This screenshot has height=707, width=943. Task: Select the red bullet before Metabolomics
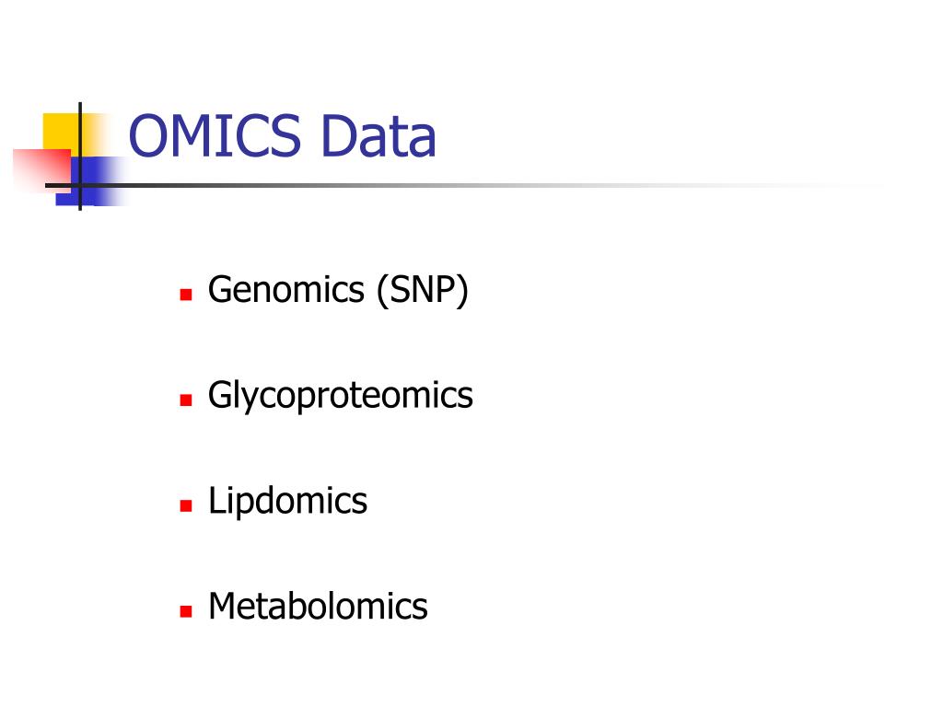click(186, 611)
